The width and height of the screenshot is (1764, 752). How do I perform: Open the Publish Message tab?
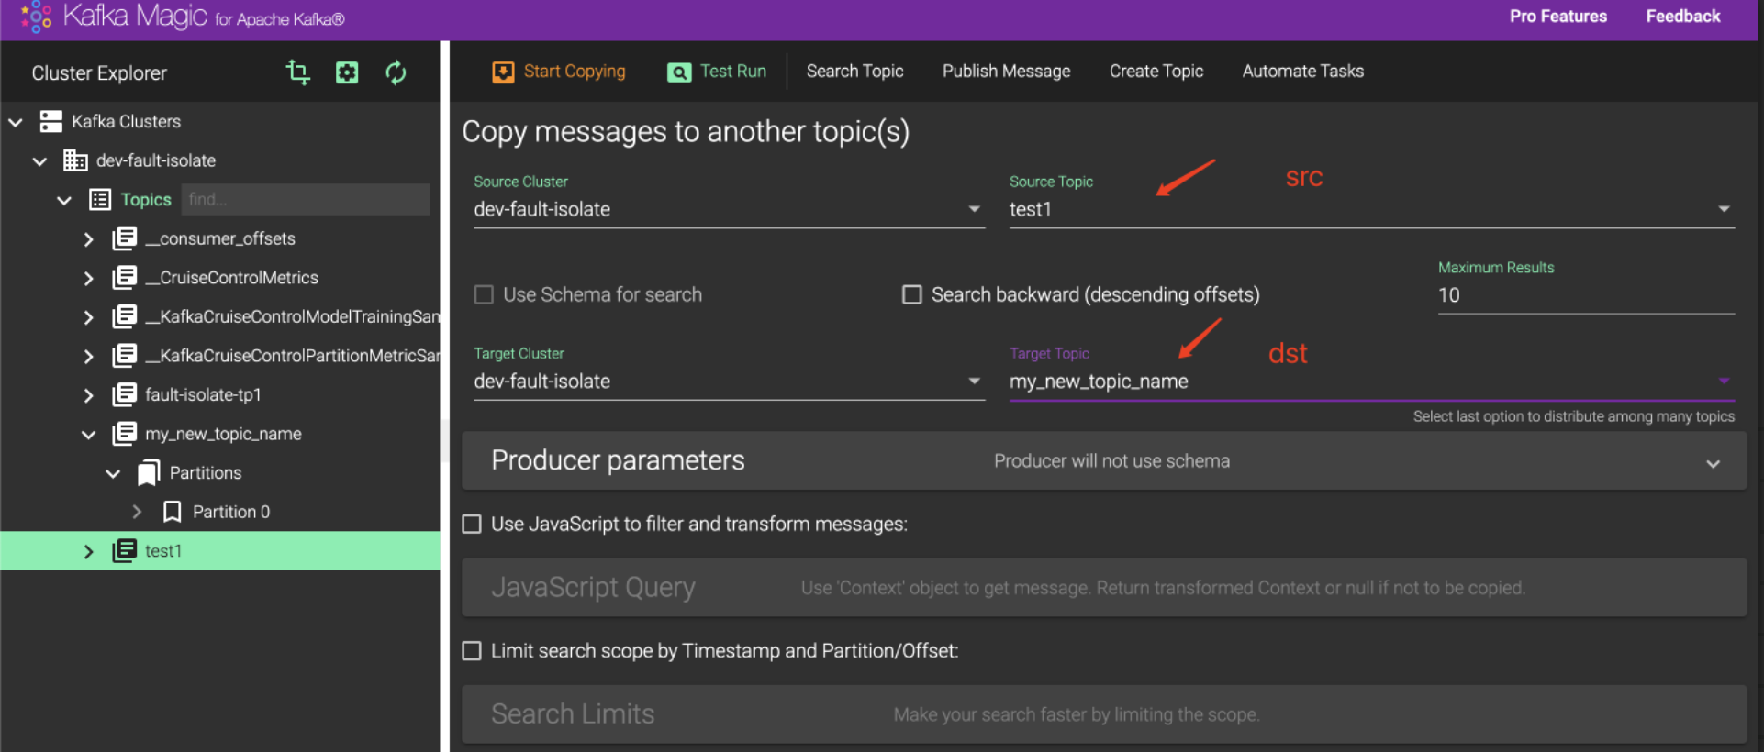pos(1006,72)
